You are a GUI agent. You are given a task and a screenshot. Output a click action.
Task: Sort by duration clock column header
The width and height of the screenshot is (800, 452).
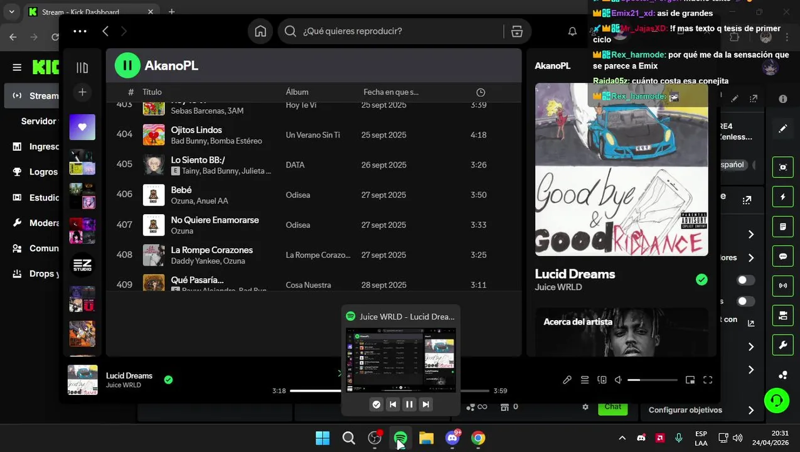(480, 92)
